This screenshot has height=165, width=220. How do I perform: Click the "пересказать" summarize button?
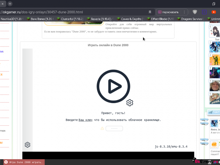[x=168, y=12]
